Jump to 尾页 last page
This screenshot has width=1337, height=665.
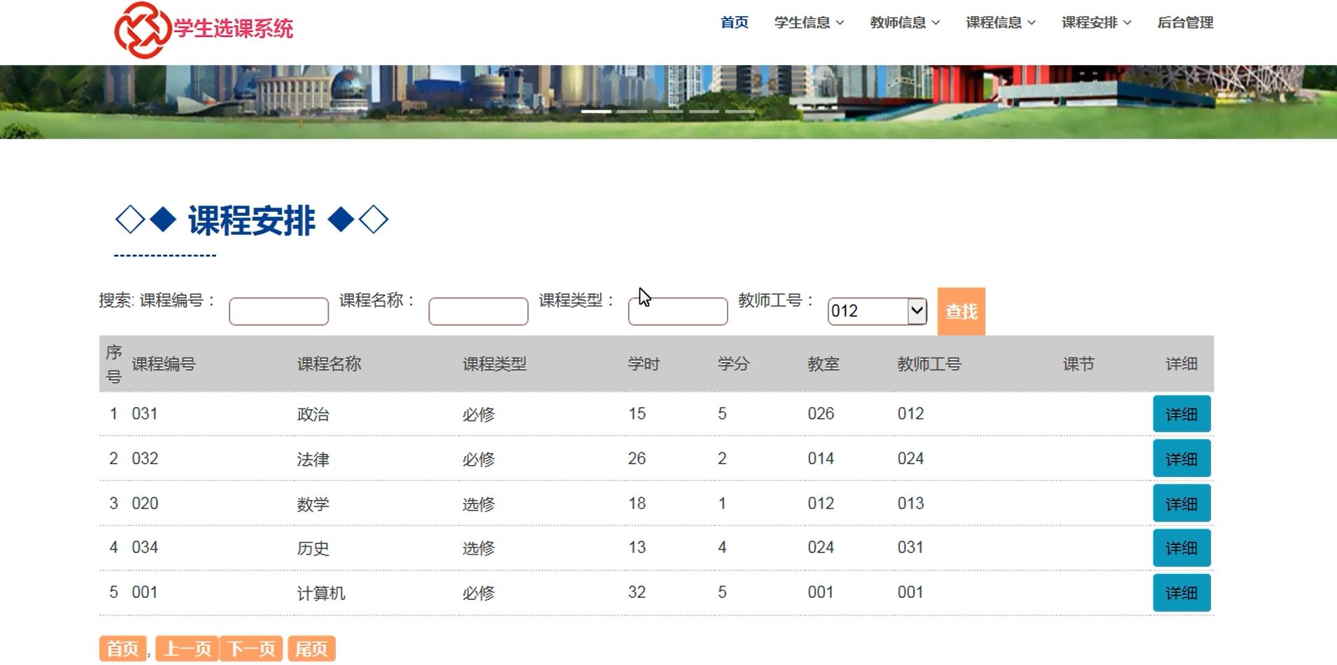point(311,649)
